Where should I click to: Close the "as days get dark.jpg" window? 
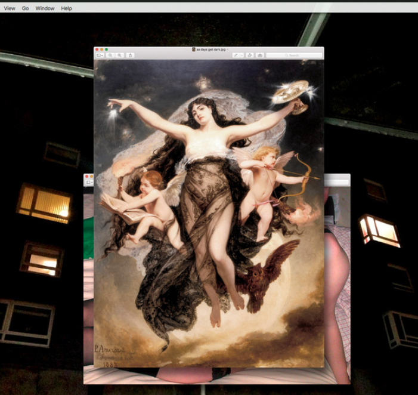click(97, 50)
